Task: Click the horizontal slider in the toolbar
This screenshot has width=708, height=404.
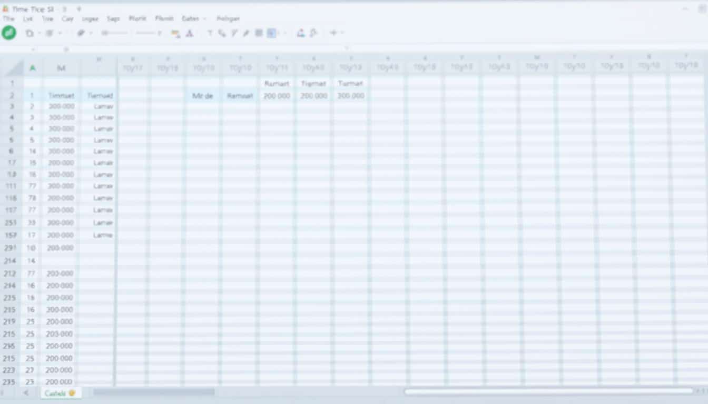Action: click(114, 33)
